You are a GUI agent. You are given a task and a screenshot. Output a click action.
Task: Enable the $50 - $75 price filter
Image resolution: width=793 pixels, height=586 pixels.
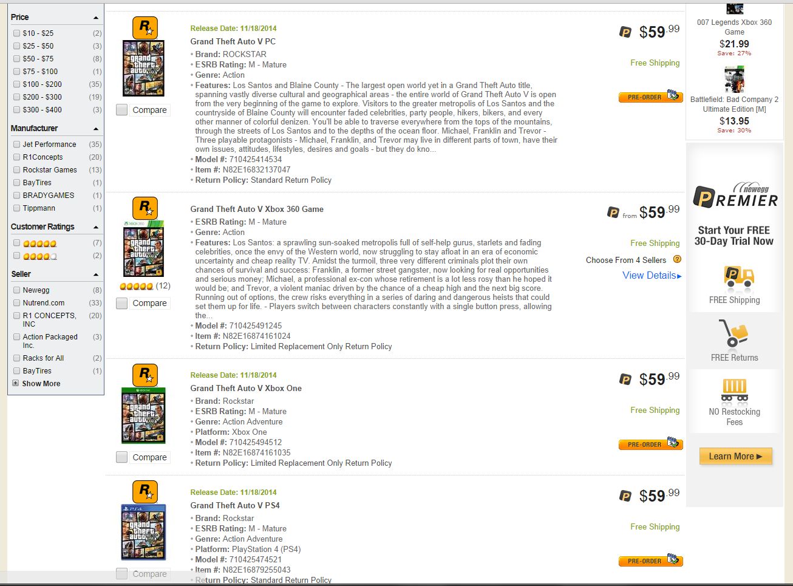[16, 58]
